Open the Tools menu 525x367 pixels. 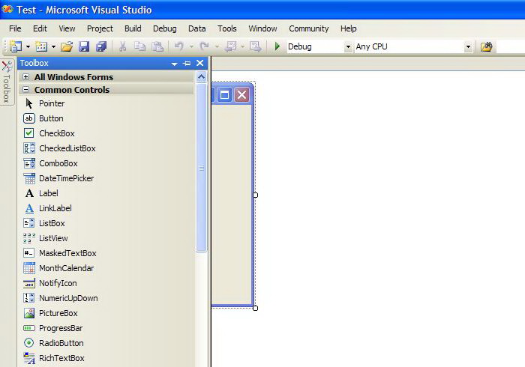point(227,28)
